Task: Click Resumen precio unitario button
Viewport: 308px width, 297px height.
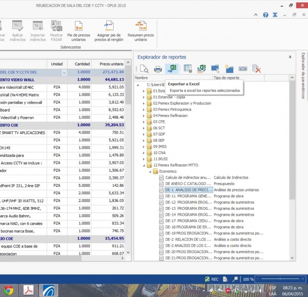Action: tap(141, 31)
